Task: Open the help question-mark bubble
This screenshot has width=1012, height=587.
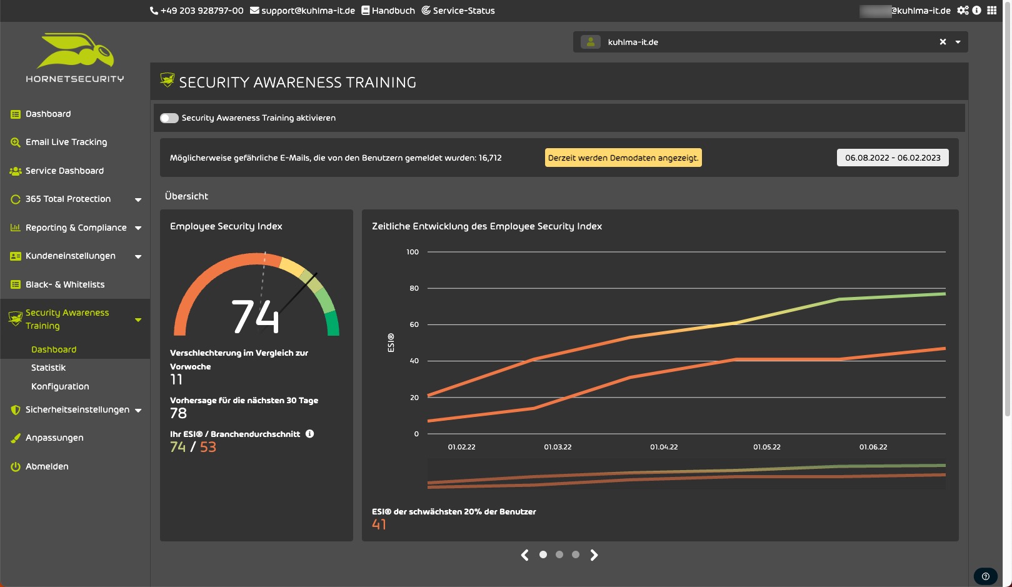Action: click(986, 576)
